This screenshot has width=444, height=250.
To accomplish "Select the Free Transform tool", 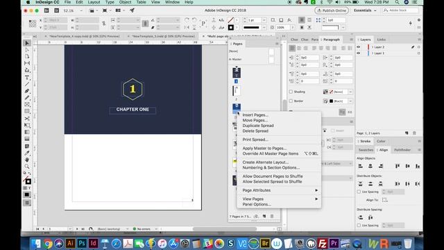I will coord(27,125).
